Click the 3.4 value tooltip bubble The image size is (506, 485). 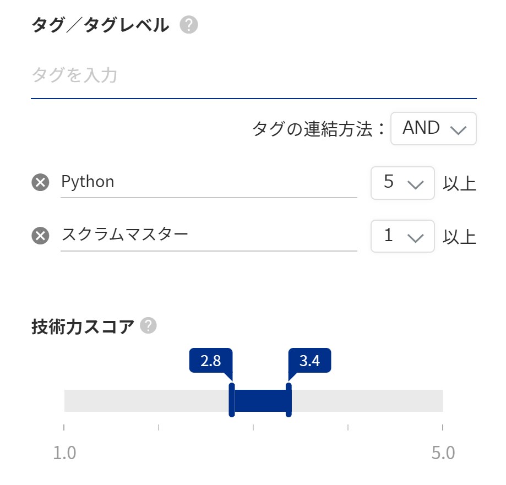(309, 361)
